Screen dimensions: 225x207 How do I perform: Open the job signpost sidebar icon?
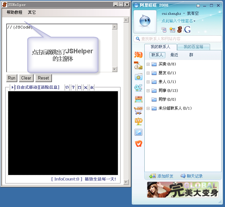click(138, 122)
